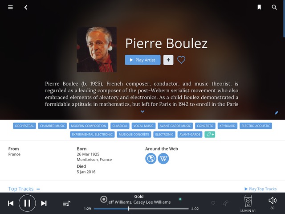Expand the biography with down chevron
285x214 pixels.
[142, 111]
